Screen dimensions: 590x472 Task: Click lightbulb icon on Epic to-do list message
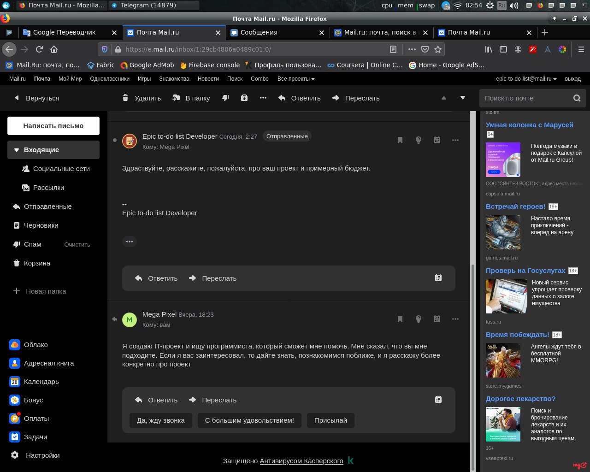(419, 140)
